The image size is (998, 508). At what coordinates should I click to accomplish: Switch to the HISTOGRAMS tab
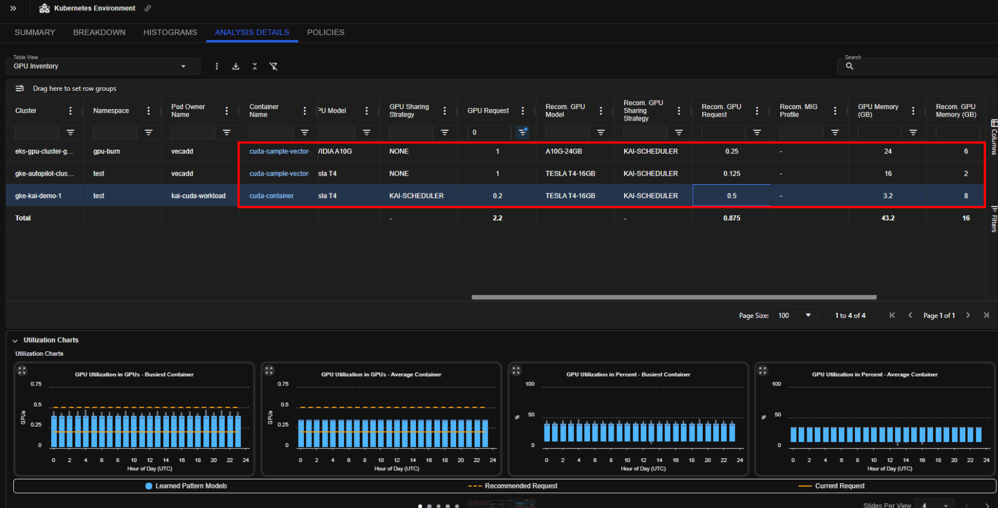pos(170,32)
